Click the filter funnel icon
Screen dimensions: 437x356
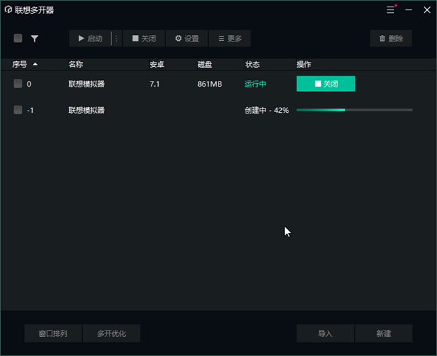34,39
